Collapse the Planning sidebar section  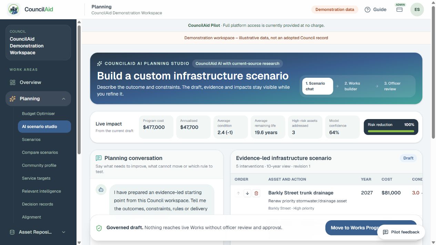tap(63, 99)
